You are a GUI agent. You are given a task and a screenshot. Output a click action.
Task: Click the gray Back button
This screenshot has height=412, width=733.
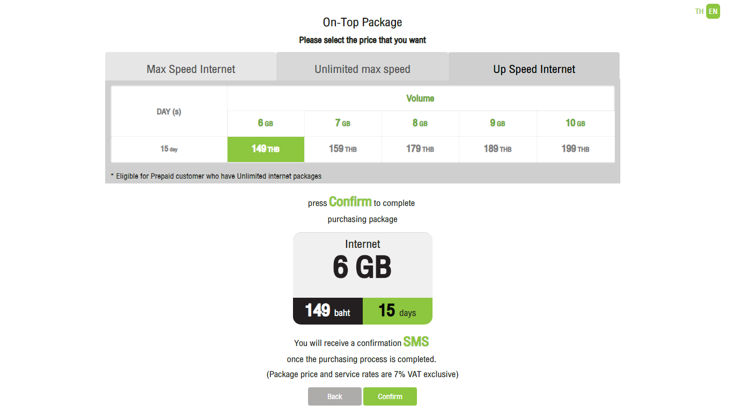[335, 396]
